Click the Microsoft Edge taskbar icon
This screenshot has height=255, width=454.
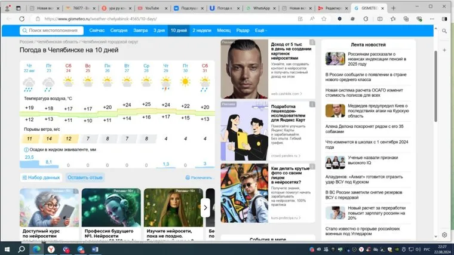coord(36,248)
